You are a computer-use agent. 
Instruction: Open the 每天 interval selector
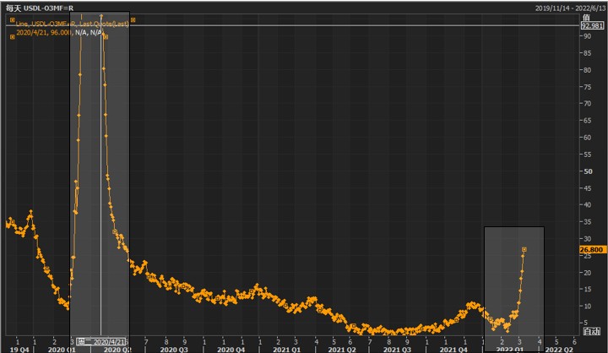[11, 7]
